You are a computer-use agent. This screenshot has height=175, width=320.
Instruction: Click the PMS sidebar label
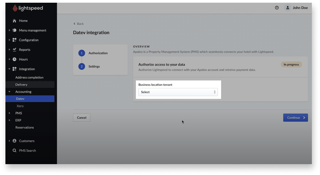[x=19, y=113]
